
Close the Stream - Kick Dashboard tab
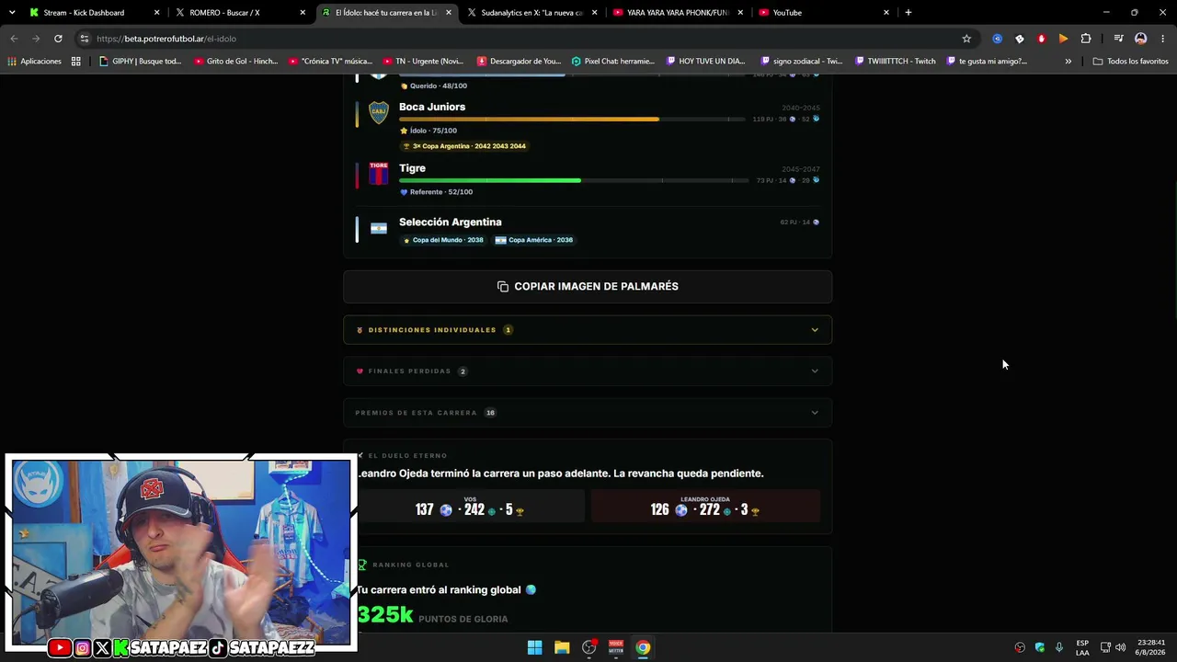[x=157, y=13]
